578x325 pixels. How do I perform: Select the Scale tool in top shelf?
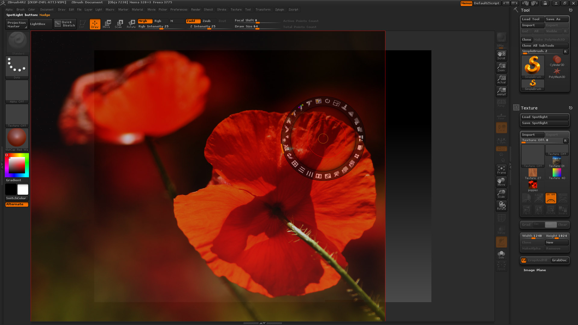click(x=119, y=24)
